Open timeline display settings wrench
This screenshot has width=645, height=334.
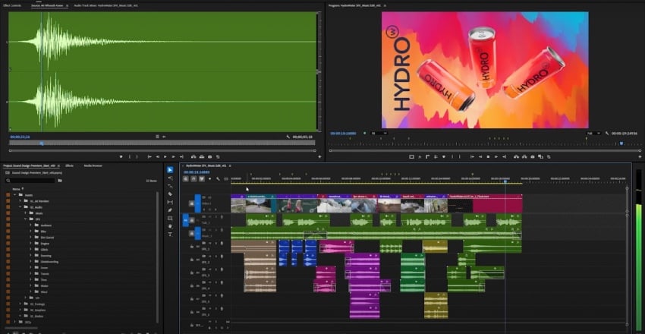point(218,179)
